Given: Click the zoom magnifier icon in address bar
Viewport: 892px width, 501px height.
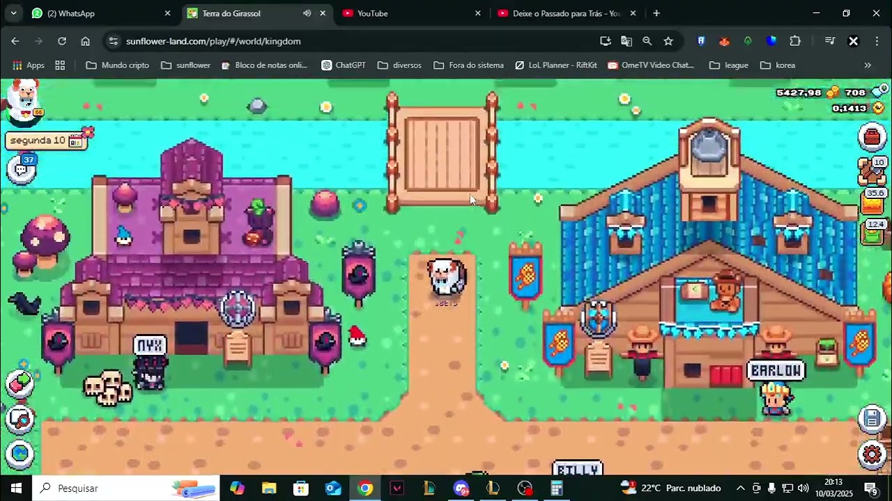Looking at the screenshot, I should click(x=647, y=41).
